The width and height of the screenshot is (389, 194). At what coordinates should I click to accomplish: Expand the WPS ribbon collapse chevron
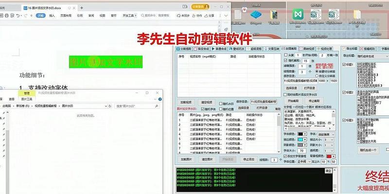tap(226, 16)
